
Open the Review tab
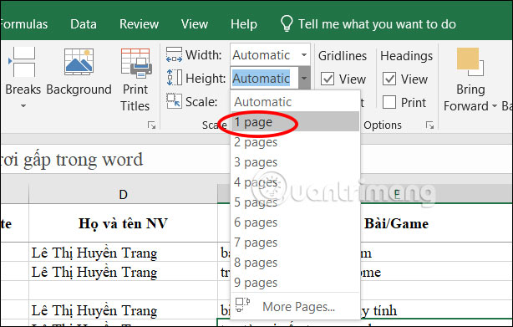[139, 24]
